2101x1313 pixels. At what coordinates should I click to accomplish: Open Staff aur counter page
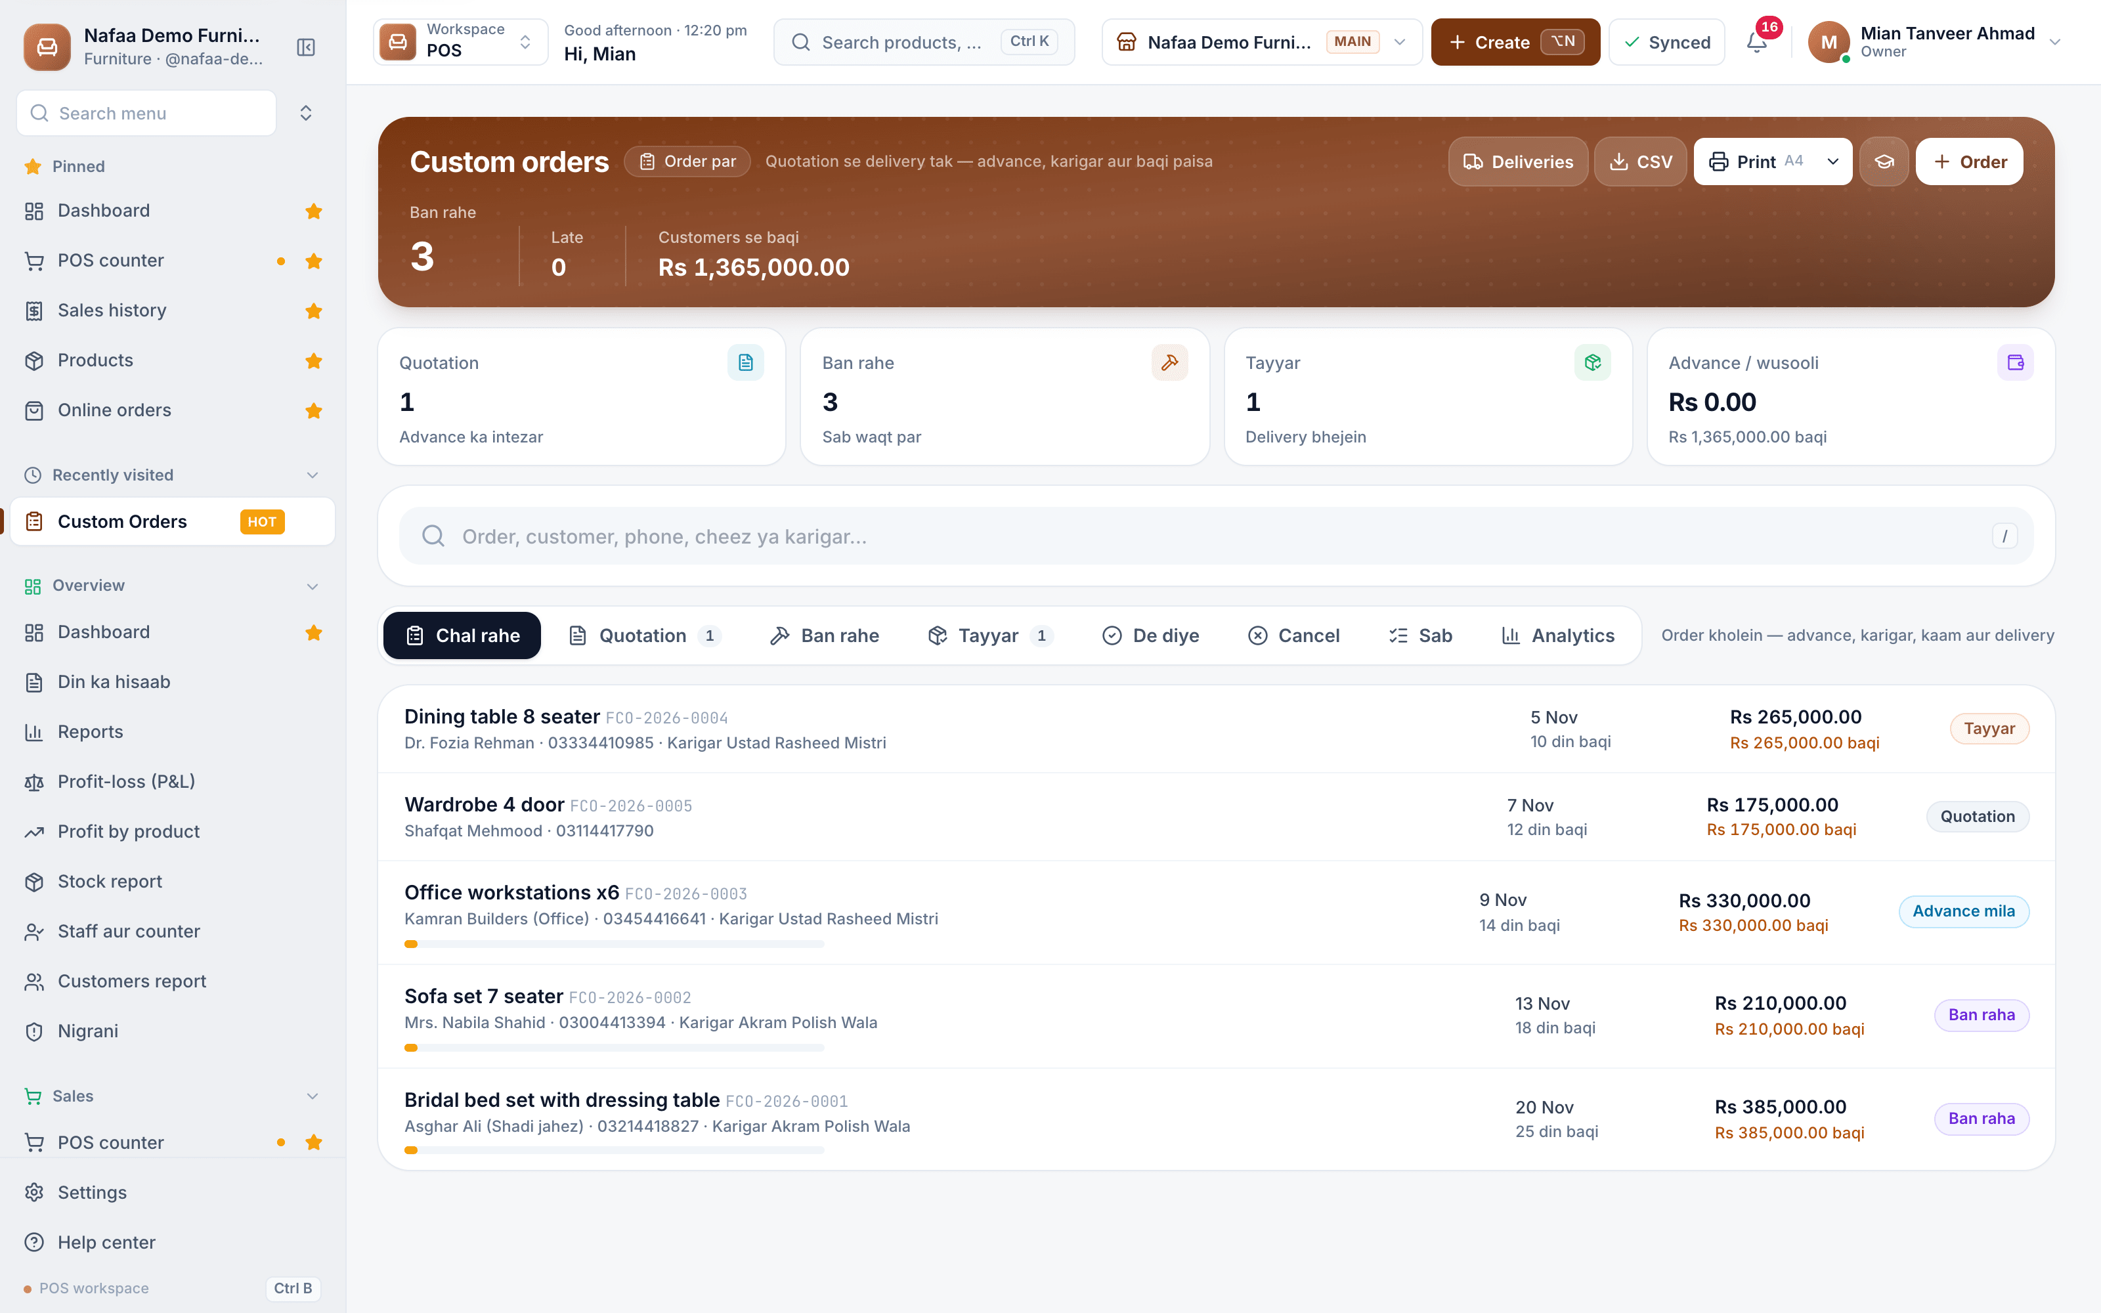click(173, 931)
